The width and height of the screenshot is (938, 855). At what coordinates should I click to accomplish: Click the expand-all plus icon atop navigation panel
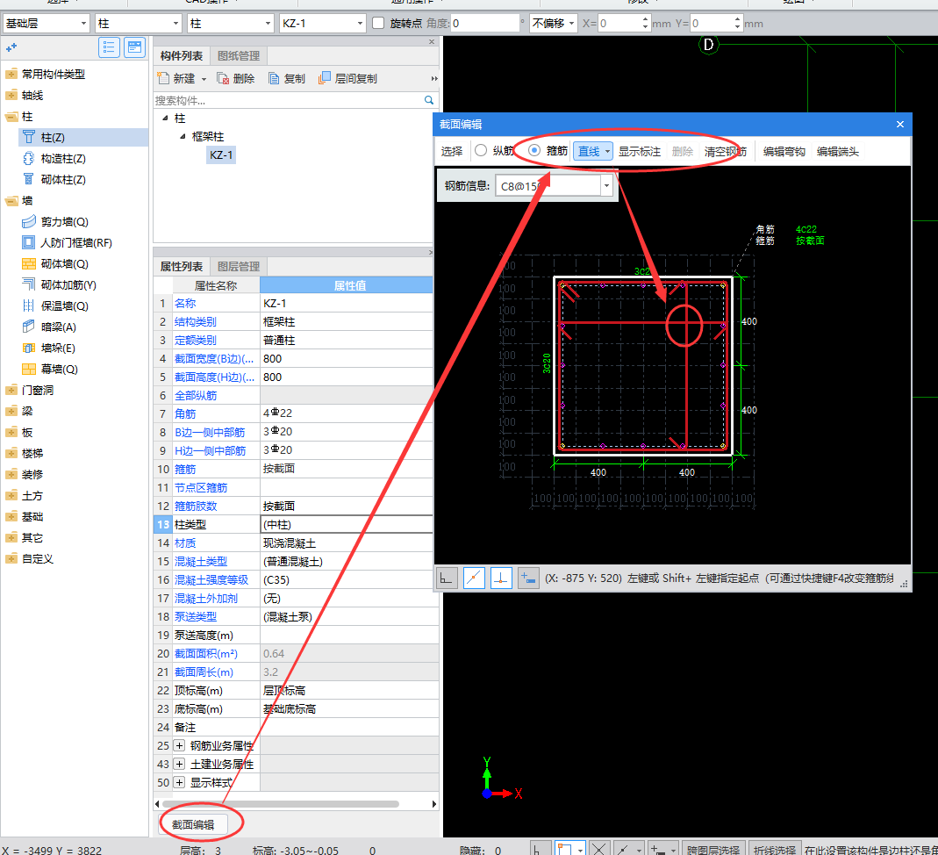[x=11, y=47]
